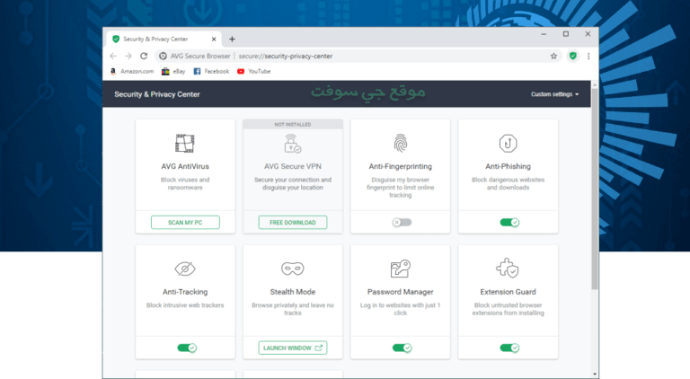
Task: Click the Extension Guard puzzle icon
Action: tap(508, 269)
